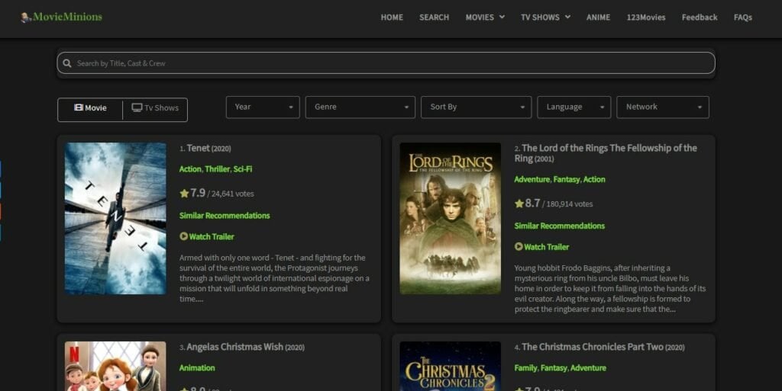Expand the MOVIES menu chevron
Image resolution: width=782 pixels, height=391 pixels.
(x=502, y=17)
